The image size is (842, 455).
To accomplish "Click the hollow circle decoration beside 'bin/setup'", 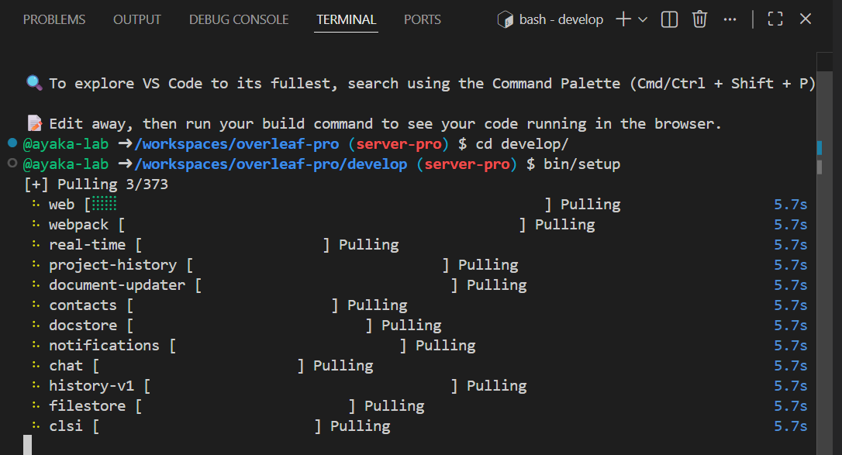I will point(12,164).
